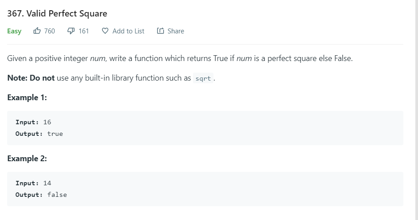Click the 'Output: true' line
Screen dimensions: 418x220
(x=39, y=134)
